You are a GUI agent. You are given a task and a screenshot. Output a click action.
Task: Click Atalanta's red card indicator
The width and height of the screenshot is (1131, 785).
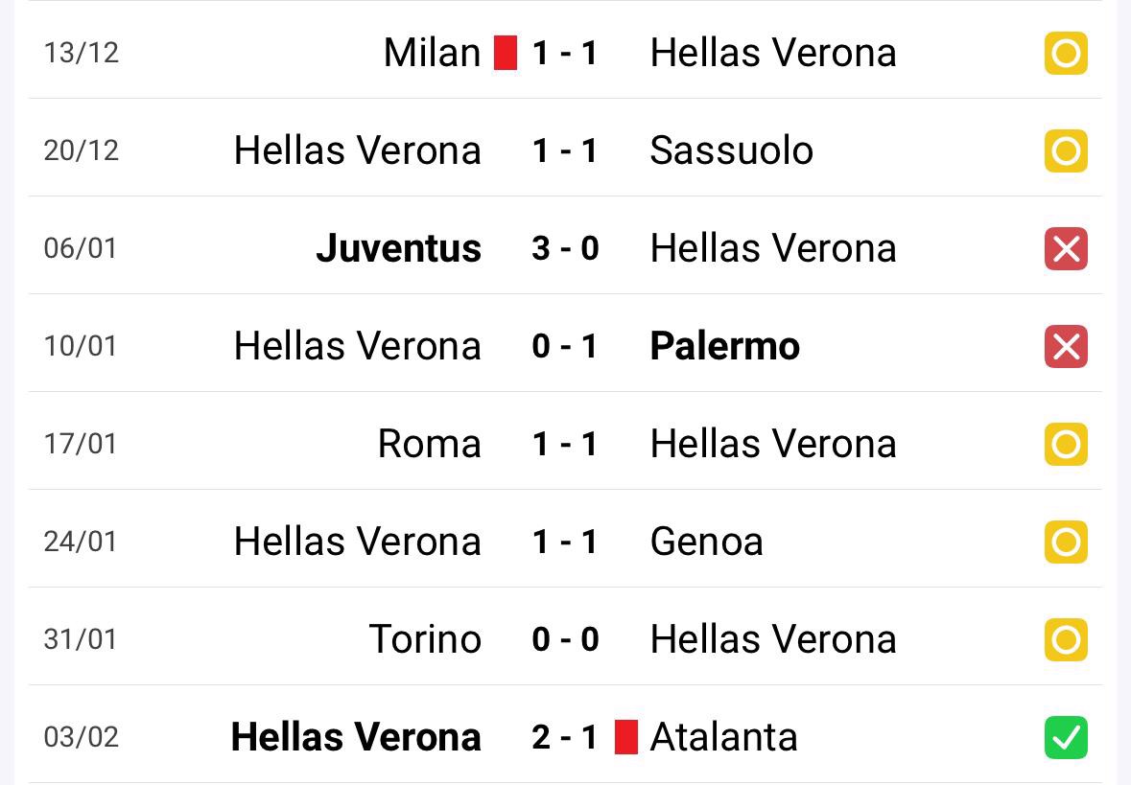pos(626,737)
